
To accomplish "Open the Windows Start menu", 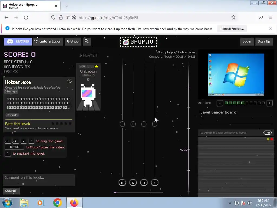I will [7, 203].
